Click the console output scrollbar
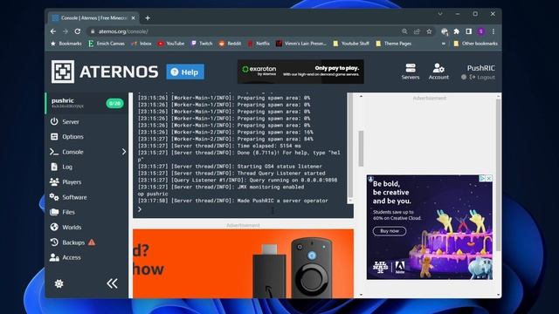Screen dimensions: 559x314 350,147
